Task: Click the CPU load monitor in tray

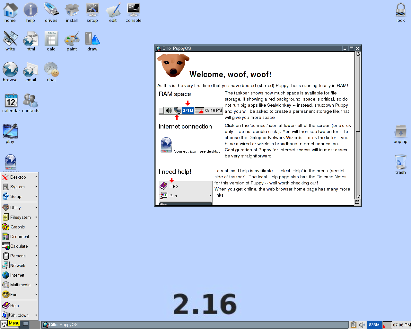Action: pos(387,325)
